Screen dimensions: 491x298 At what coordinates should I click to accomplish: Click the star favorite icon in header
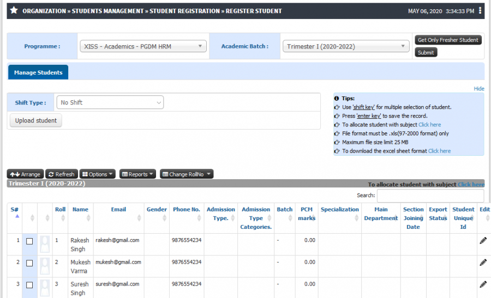pyautogui.click(x=14, y=10)
